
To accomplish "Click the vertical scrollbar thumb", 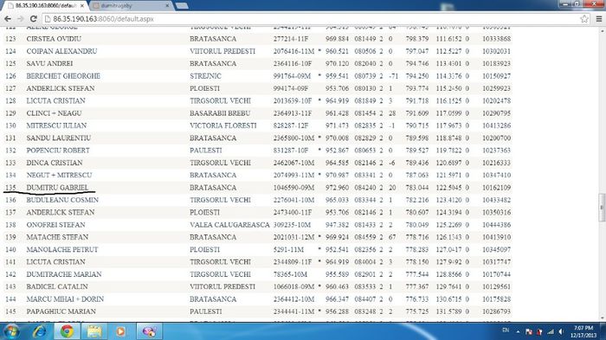I will point(602,208).
